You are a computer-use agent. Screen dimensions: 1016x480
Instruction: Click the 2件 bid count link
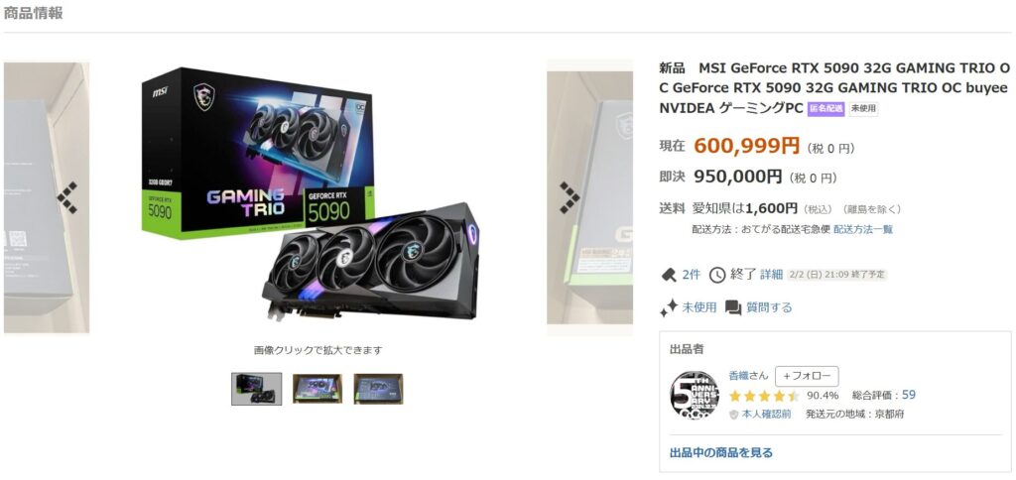(x=692, y=275)
